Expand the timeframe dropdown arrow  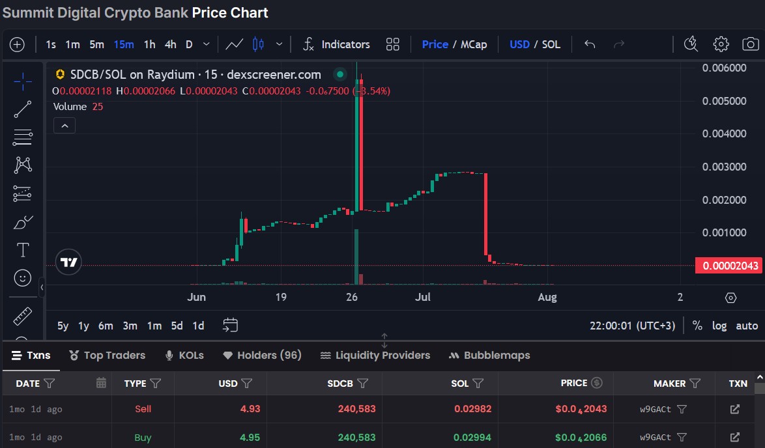207,44
